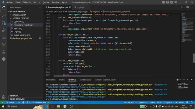Open database_proyecto.db in the explorer

[22, 38]
